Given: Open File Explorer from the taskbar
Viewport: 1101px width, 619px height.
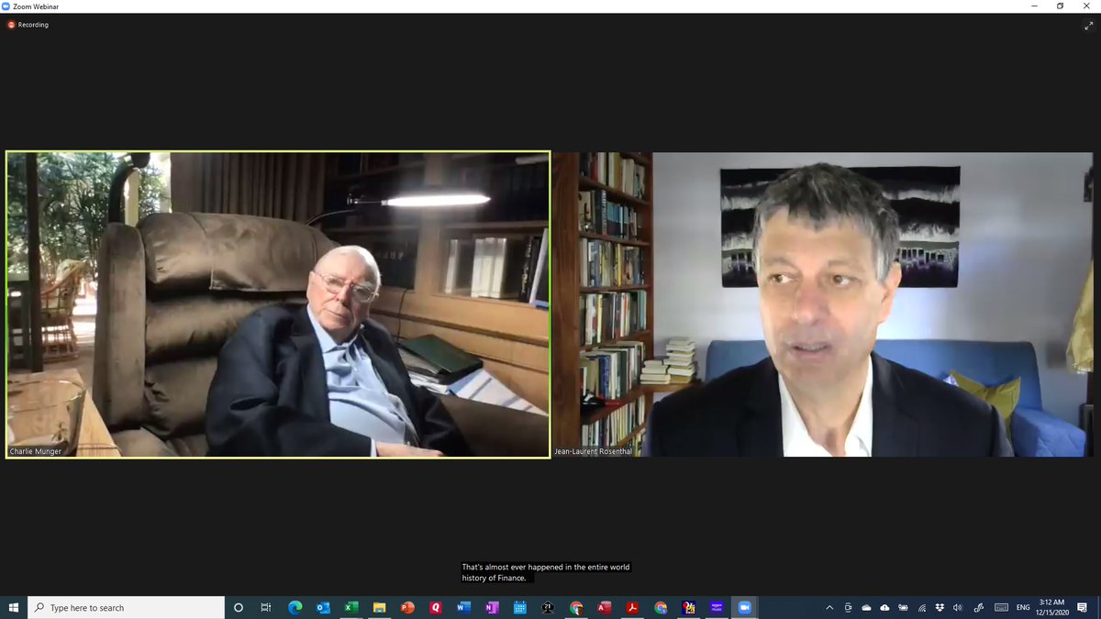Looking at the screenshot, I should pyautogui.click(x=379, y=607).
